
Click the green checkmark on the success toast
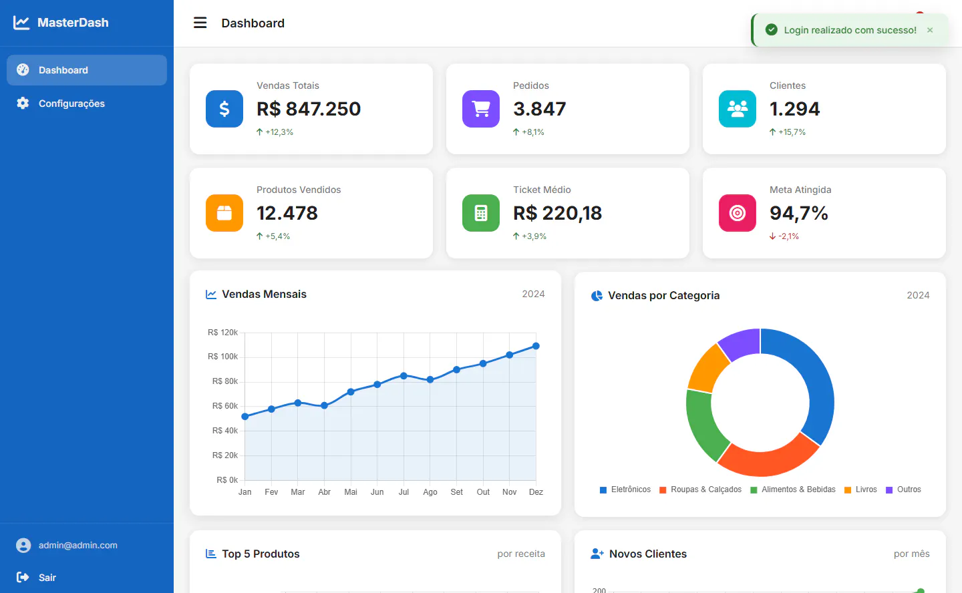click(772, 29)
